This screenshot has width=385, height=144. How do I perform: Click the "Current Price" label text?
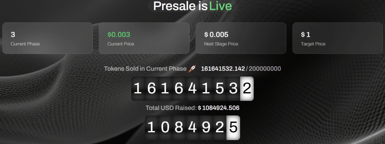[121, 44]
